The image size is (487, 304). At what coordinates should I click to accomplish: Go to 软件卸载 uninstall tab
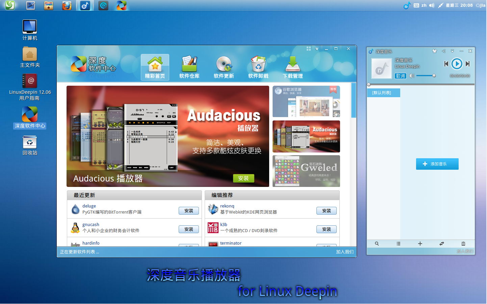click(258, 67)
